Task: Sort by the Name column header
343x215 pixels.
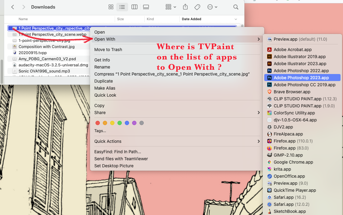Action: [x=23, y=19]
